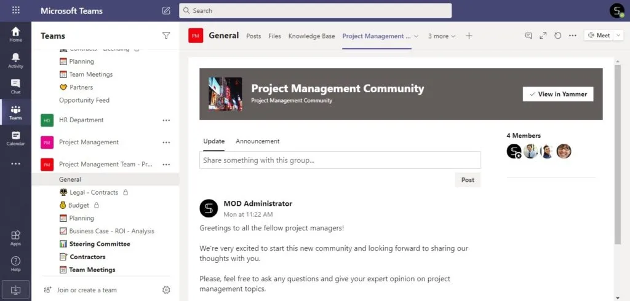Show more apps ellipsis in left rail
630x301 pixels.
[x=15, y=164]
